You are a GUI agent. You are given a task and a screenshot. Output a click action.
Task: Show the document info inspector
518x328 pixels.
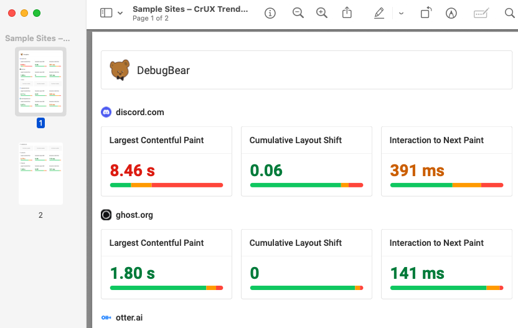coord(270,13)
